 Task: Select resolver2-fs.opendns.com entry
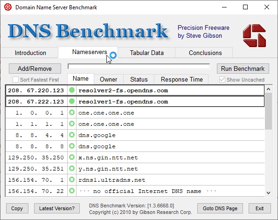[x=135, y=90]
